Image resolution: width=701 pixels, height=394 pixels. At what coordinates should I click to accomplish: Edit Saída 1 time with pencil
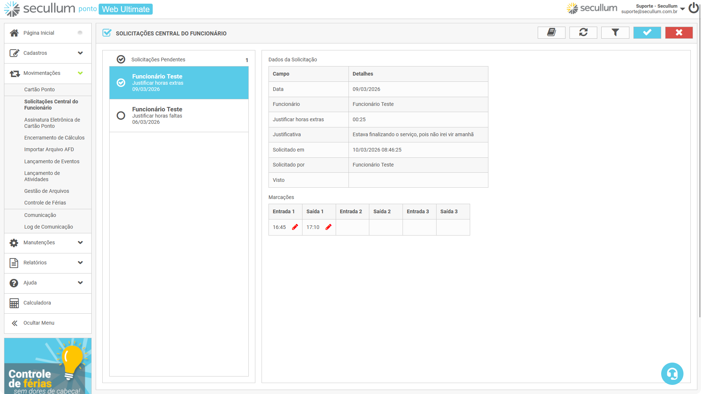(328, 227)
